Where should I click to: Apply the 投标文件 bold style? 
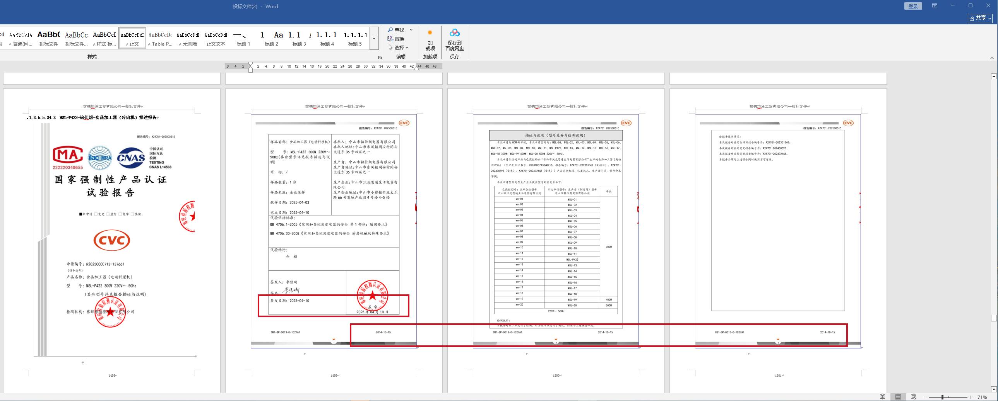[x=49, y=38]
